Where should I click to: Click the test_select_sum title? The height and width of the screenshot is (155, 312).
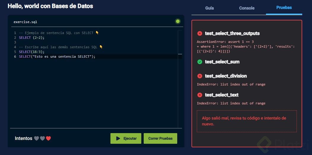click(222, 62)
